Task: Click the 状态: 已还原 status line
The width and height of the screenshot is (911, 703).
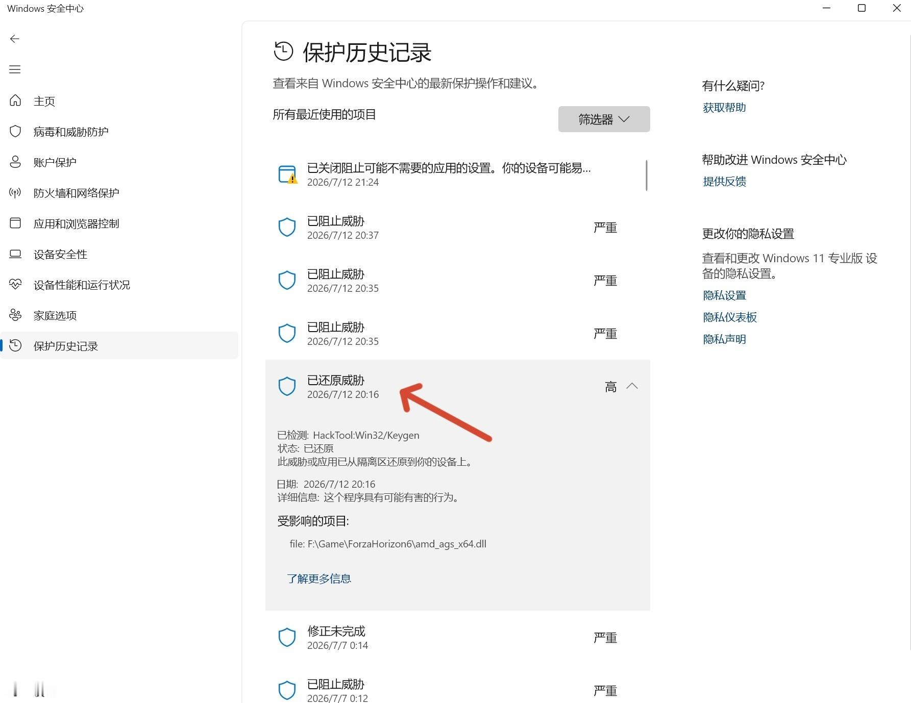Action: coord(305,448)
